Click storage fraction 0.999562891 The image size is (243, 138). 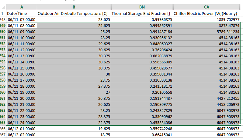[x=142, y=26]
